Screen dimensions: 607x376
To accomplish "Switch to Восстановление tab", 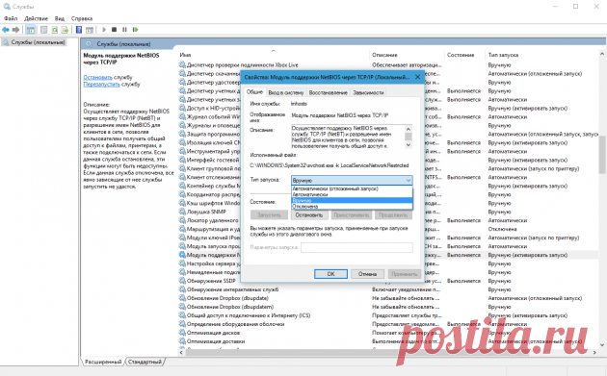I will pos(328,92).
